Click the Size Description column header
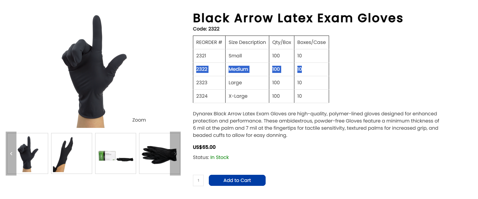The height and width of the screenshot is (199, 478). tap(247, 42)
